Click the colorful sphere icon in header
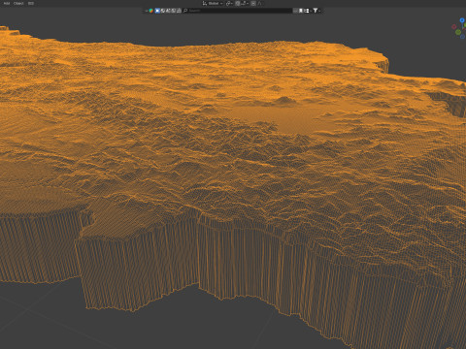 coord(151,11)
